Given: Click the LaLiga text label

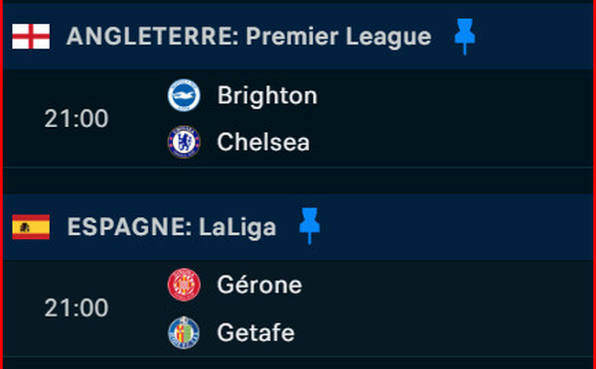Looking at the screenshot, I should point(237,227).
